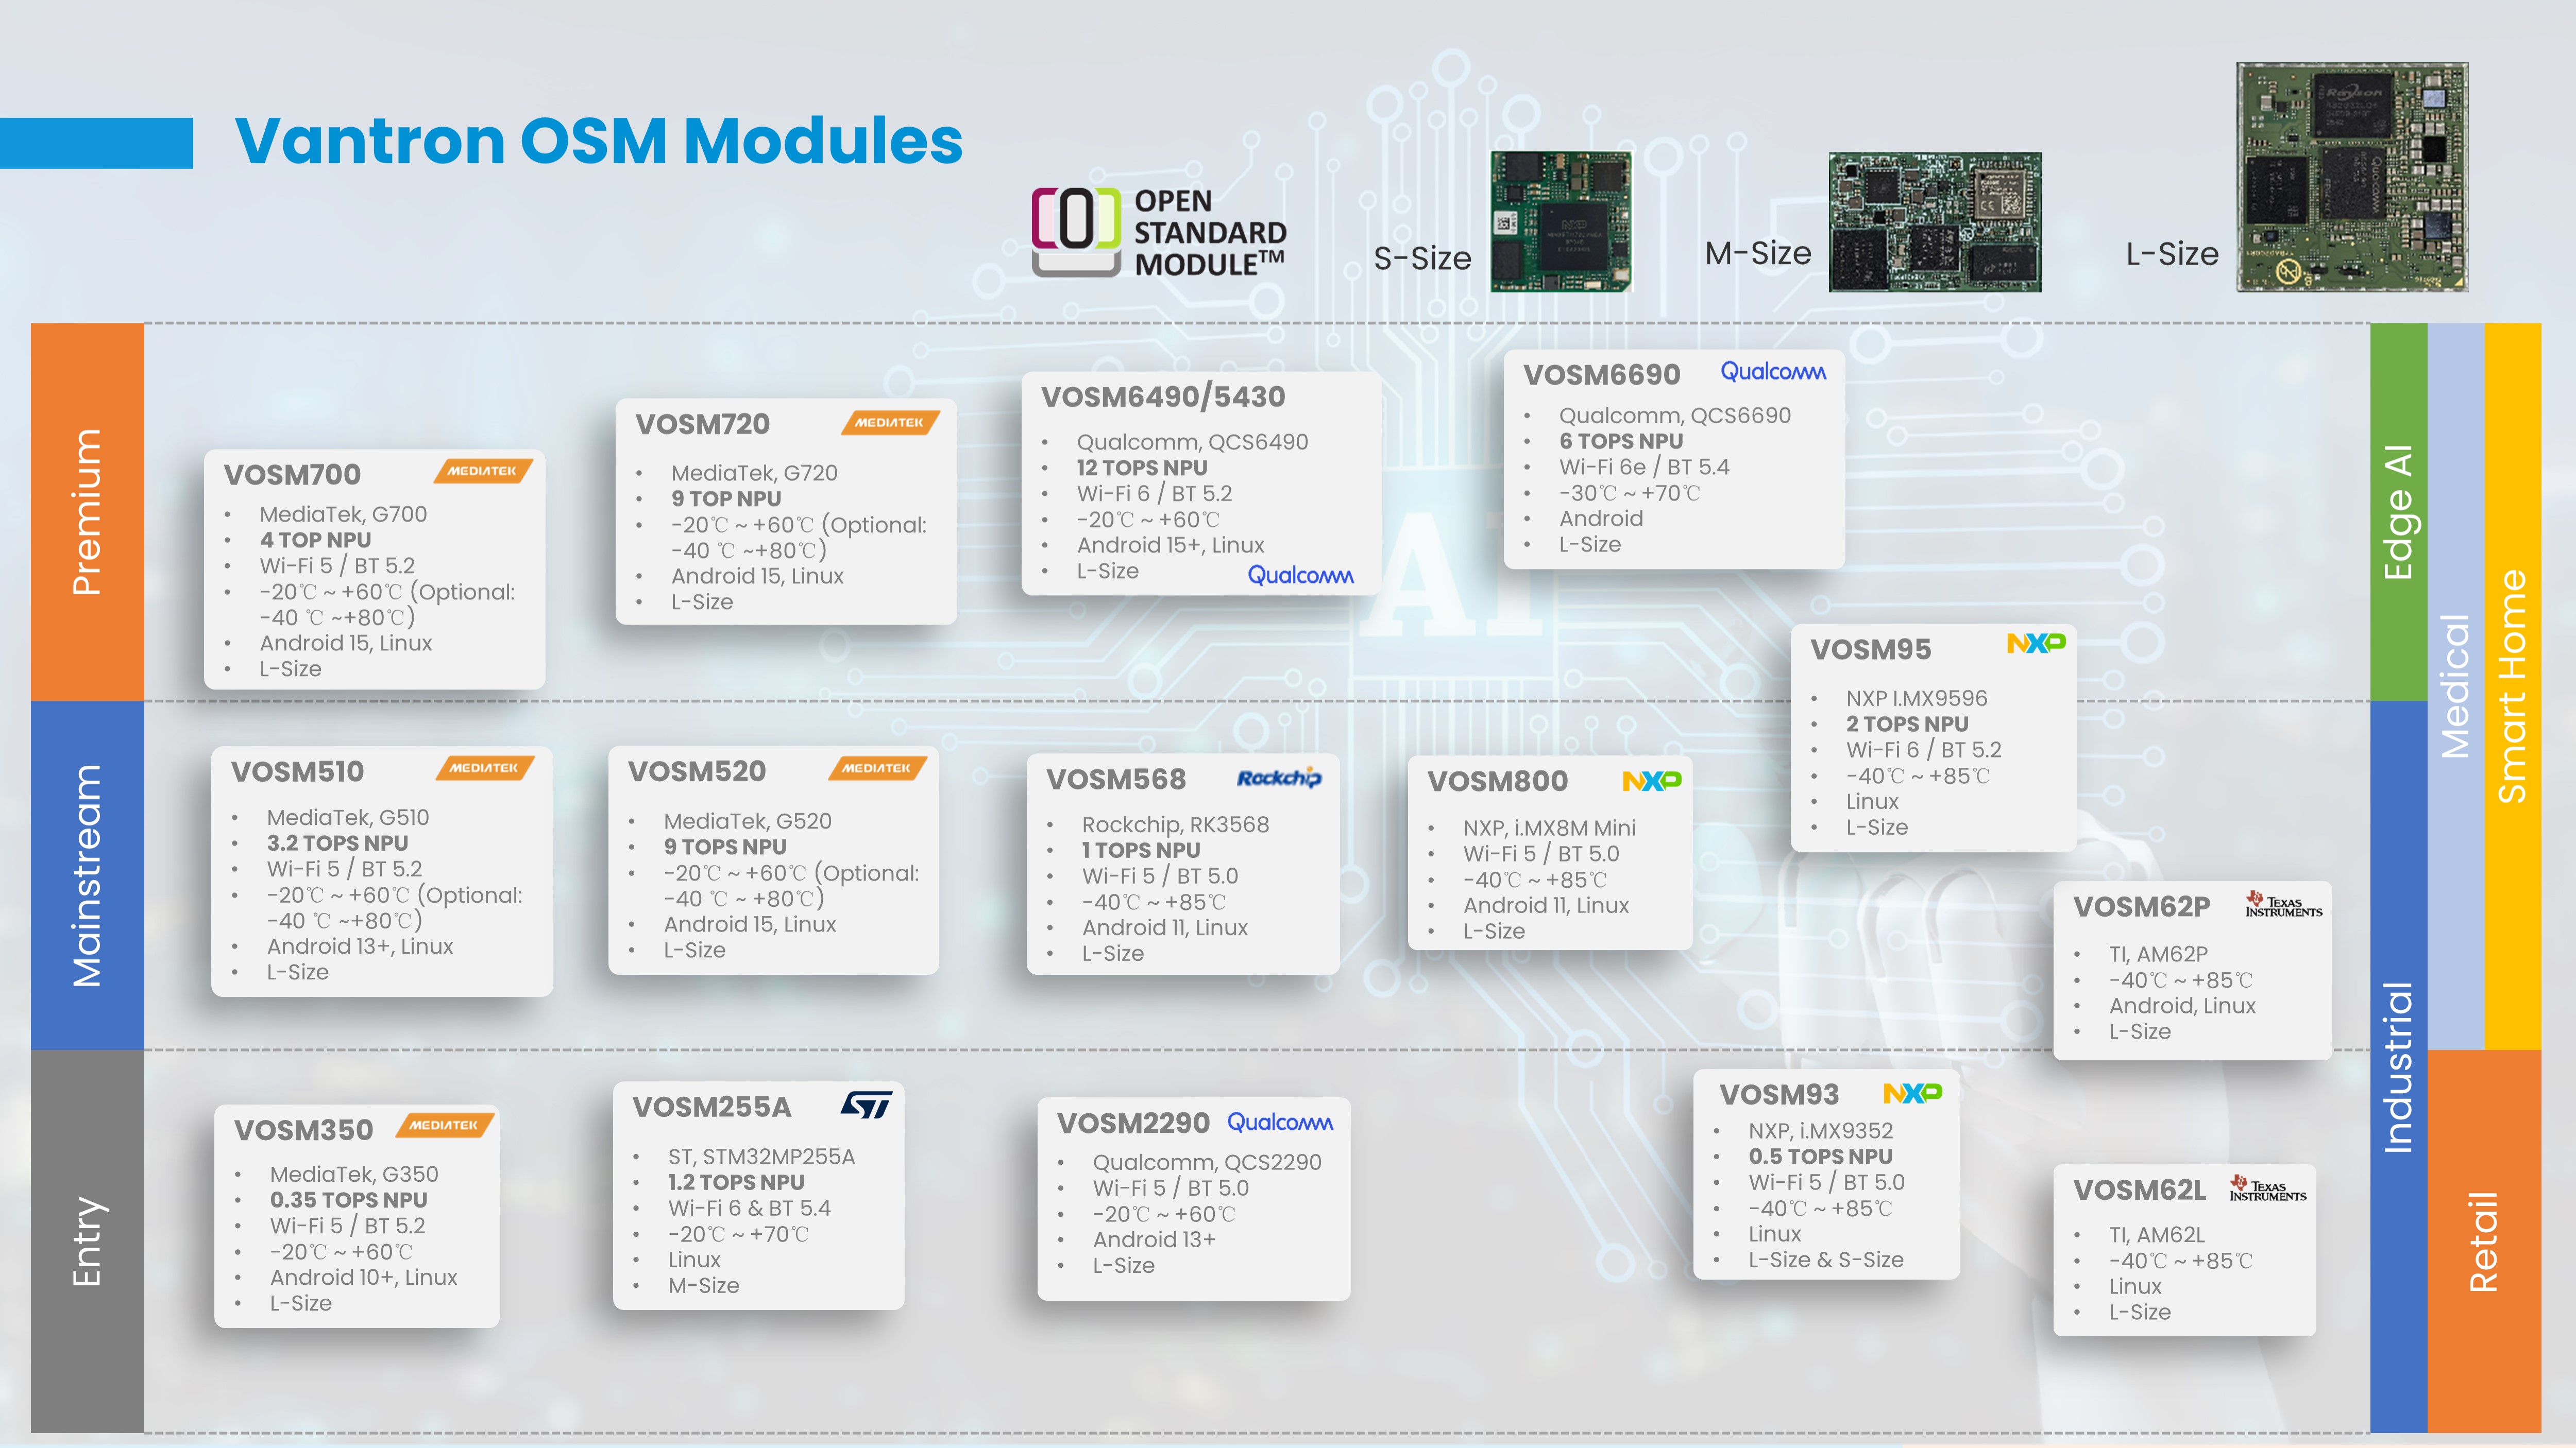Click the MediaTek logo on VOSM520 card
This screenshot has width=2576, height=1448.
click(877, 767)
